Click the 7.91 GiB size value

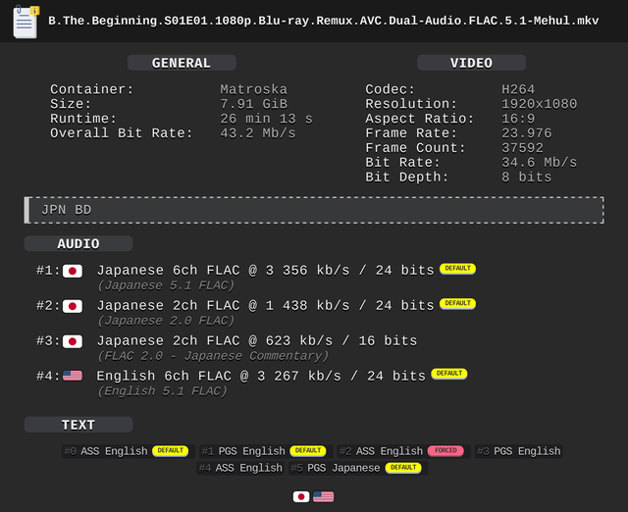(253, 104)
